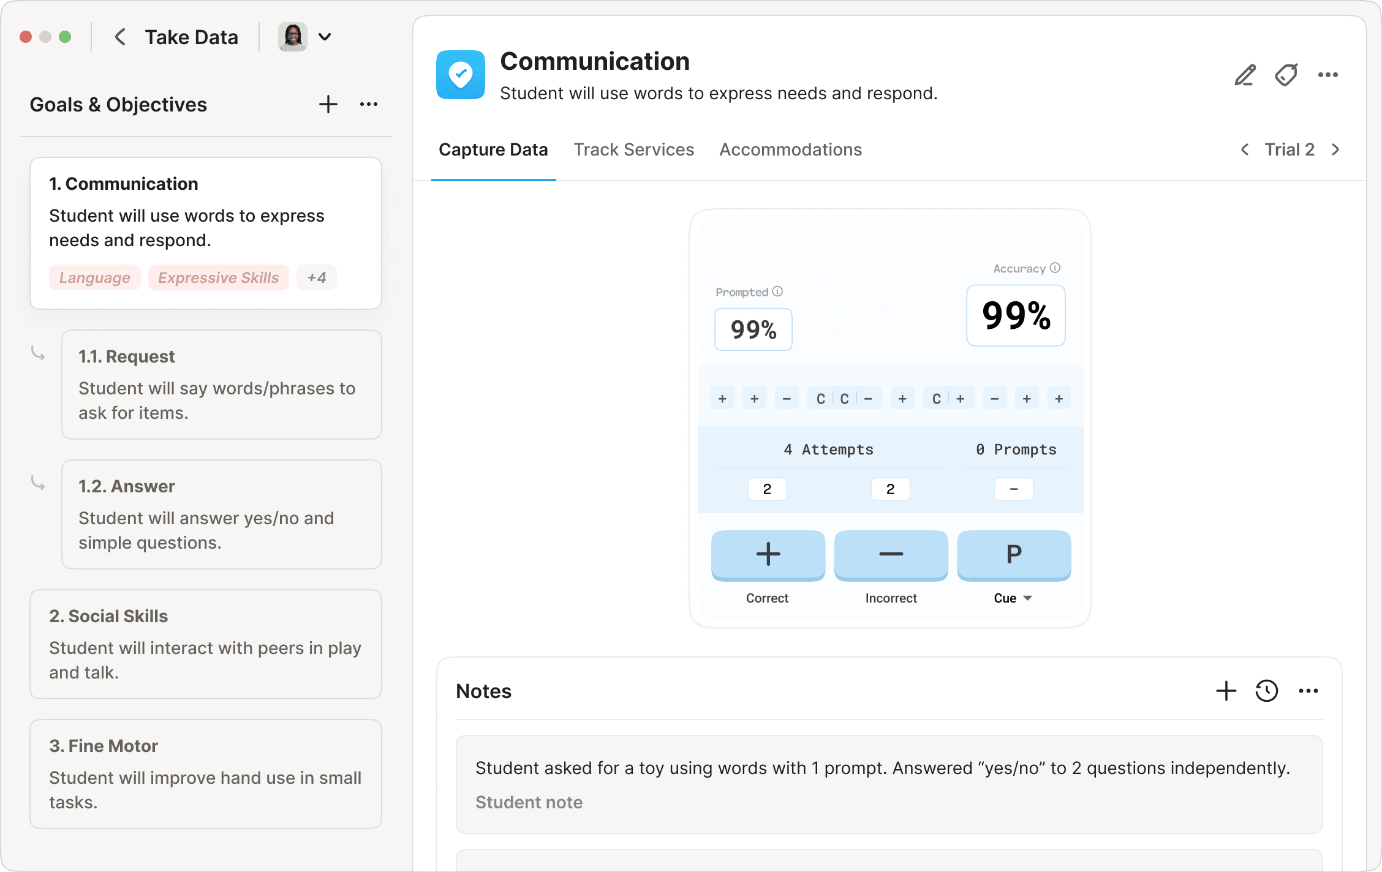Open the Cue dropdown
This screenshot has height=872, width=1382.
point(1013,598)
